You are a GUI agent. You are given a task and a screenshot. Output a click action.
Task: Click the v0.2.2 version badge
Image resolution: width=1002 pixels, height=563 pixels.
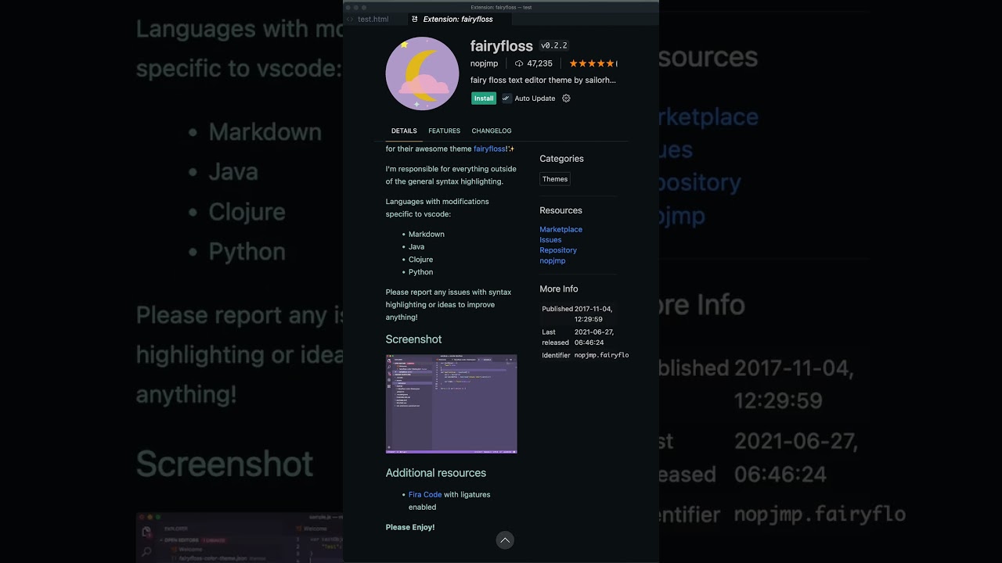click(x=554, y=46)
